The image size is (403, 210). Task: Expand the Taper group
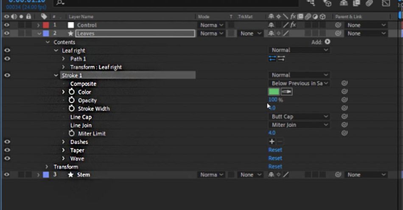pyautogui.click(x=64, y=150)
